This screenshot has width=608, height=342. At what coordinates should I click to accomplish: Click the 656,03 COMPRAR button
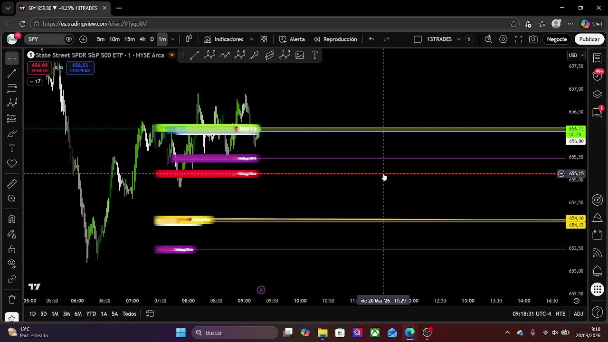pyautogui.click(x=80, y=68)
